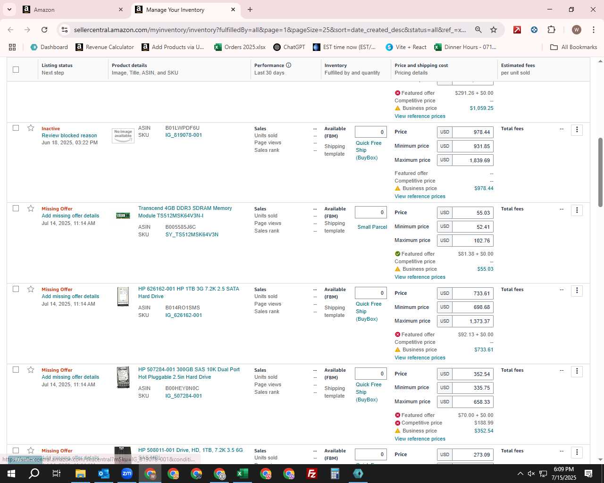Viewport: 604px width, 483px height.
Task: View site information icon in address bar
Action: [65, 30]
